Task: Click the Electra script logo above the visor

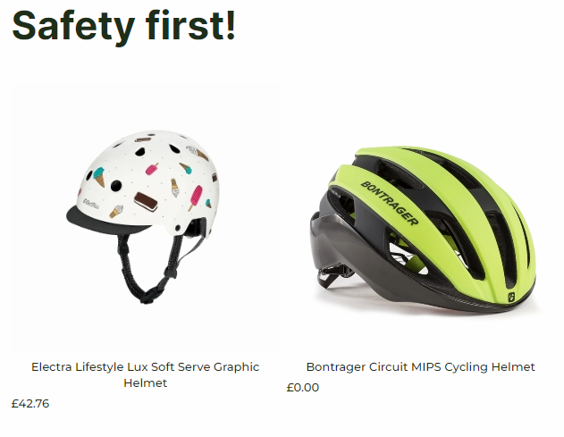Action: [x=91, y=203]
